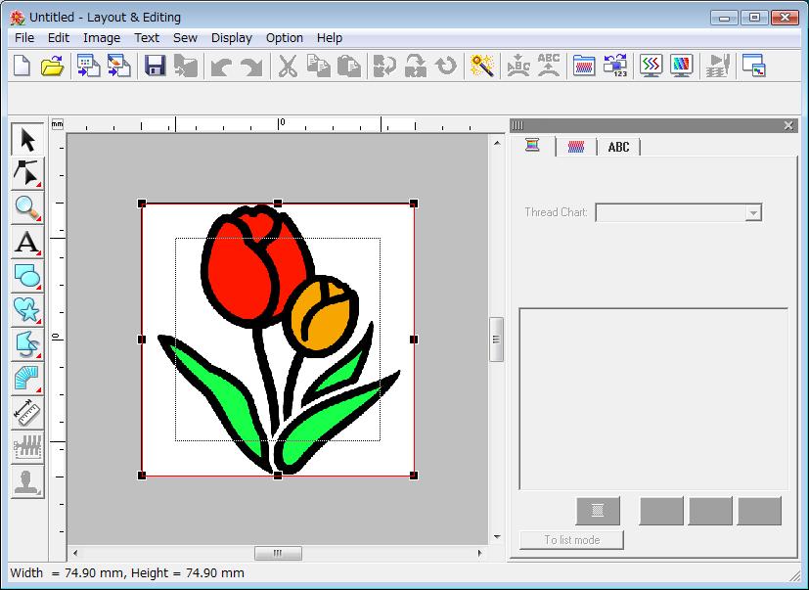Image resolution: width=809 pixels, height=590 pixels.
Task: Select the ruler measure tool
Action: click(27, 413)
